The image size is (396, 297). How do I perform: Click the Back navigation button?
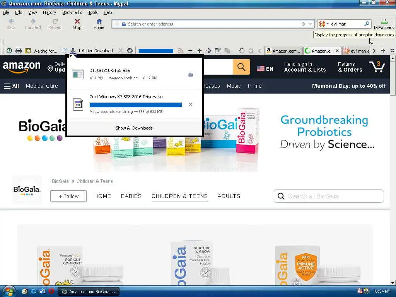pyautogui.click(x=11, y=24)
